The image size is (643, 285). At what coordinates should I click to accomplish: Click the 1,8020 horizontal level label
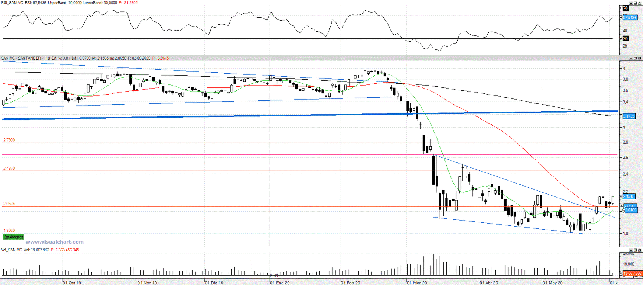point(9,230)
